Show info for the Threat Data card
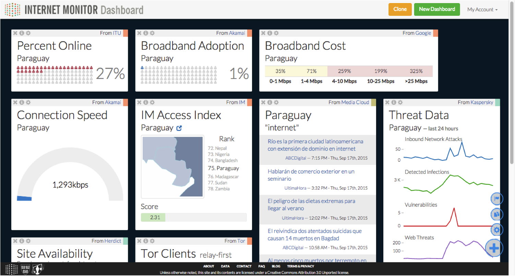 (x=394, y=102)
